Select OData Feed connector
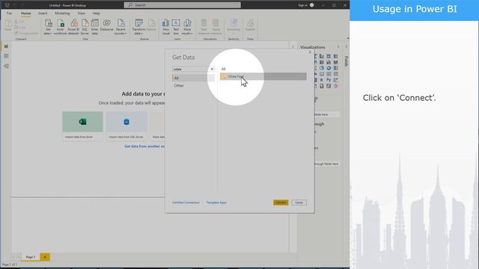Image resolution: width=479 pixels, height=269 pixels. pyautogui.click(x=263, y=76)
